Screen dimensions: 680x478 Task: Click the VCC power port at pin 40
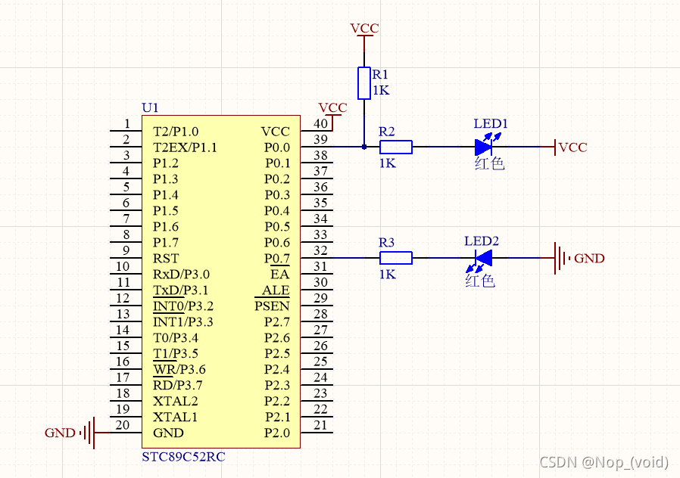332,115
